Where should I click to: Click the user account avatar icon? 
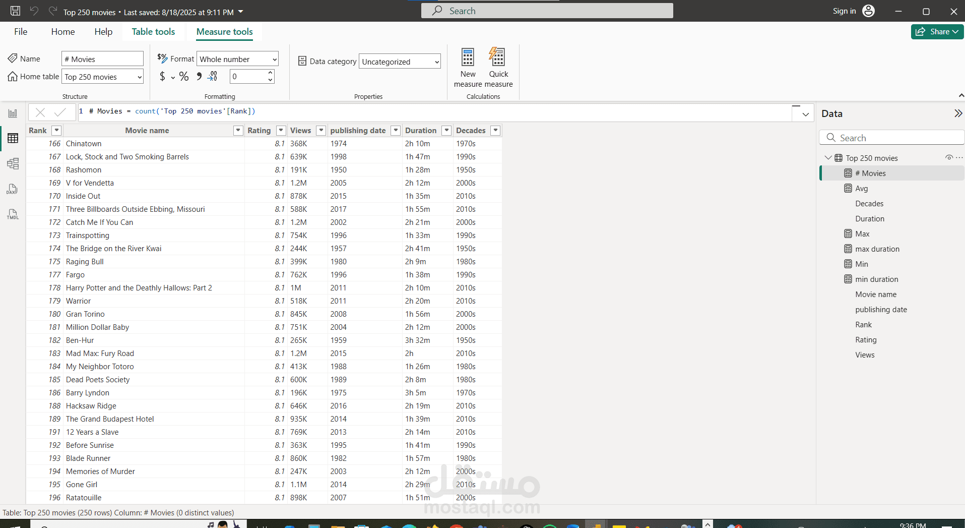click(x=868, y=11)
